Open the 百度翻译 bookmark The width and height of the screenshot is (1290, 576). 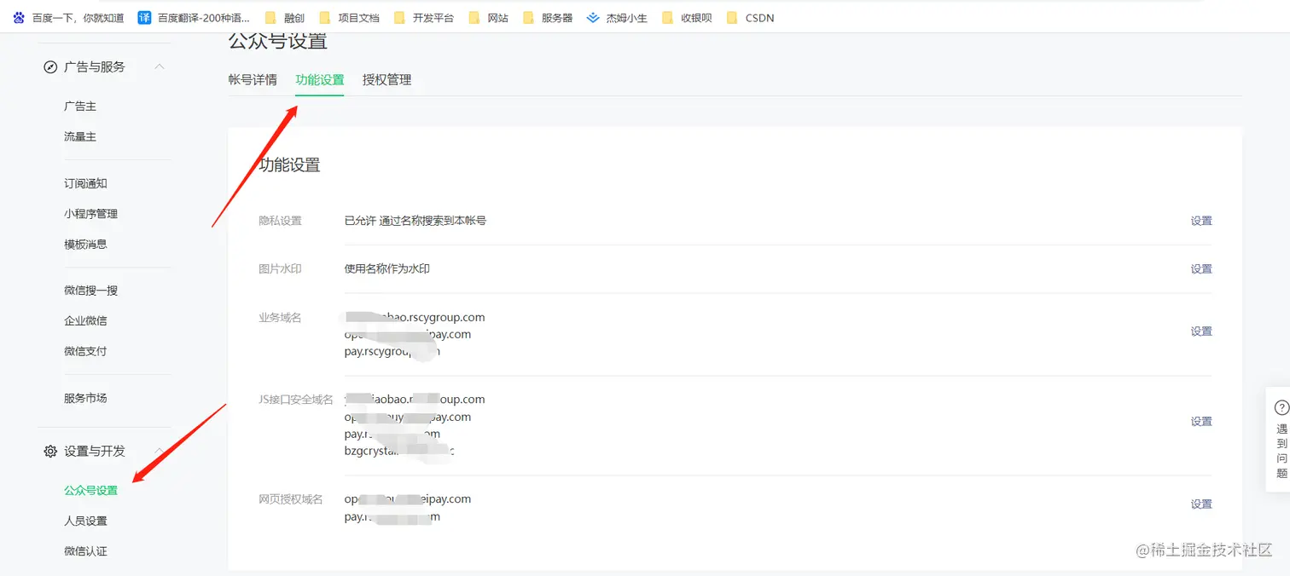(194, 18)
